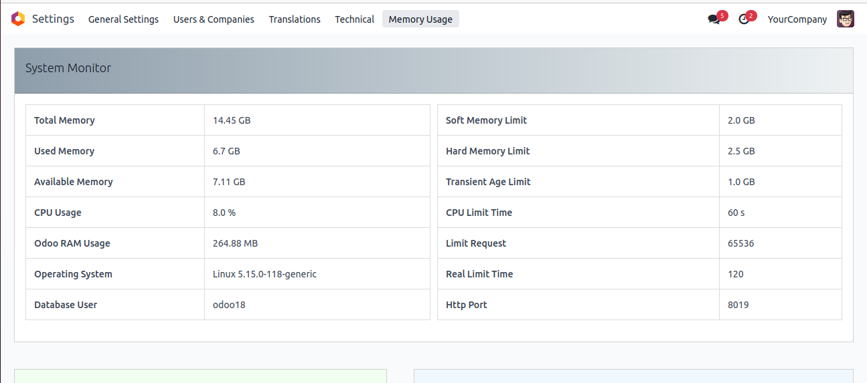Open the clock activities icon
Viewport: 867px width, 383px height.
(744, 19)
